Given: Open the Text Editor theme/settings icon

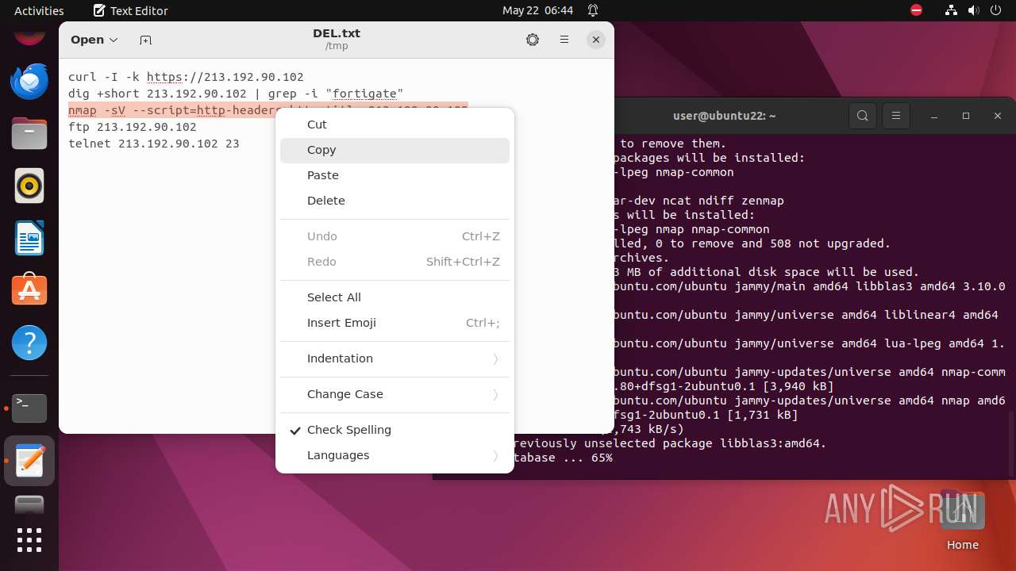Looking at the screenshot, I should tap(533, 40).
